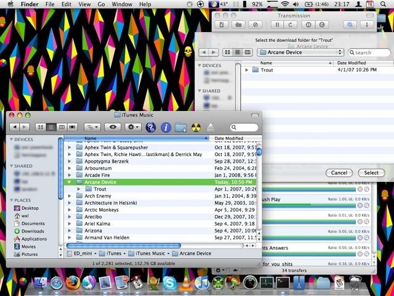Click the progress bar of Ratio 0.01 transfer
The image size is (394, 296).
click(309, 222)
